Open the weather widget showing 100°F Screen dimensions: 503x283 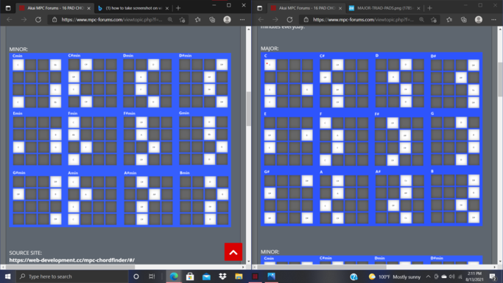[x=395, y=276]
